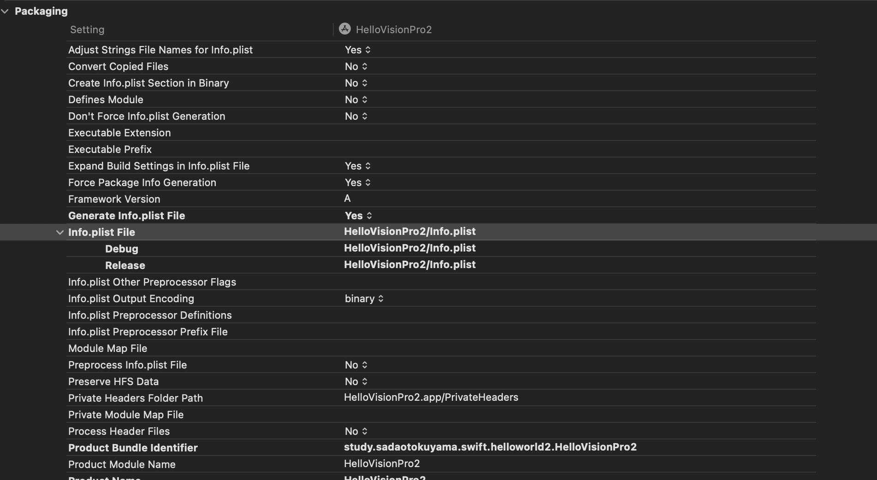Collapse the Info.plist File disclosure arrow

(x=59, y=233)
